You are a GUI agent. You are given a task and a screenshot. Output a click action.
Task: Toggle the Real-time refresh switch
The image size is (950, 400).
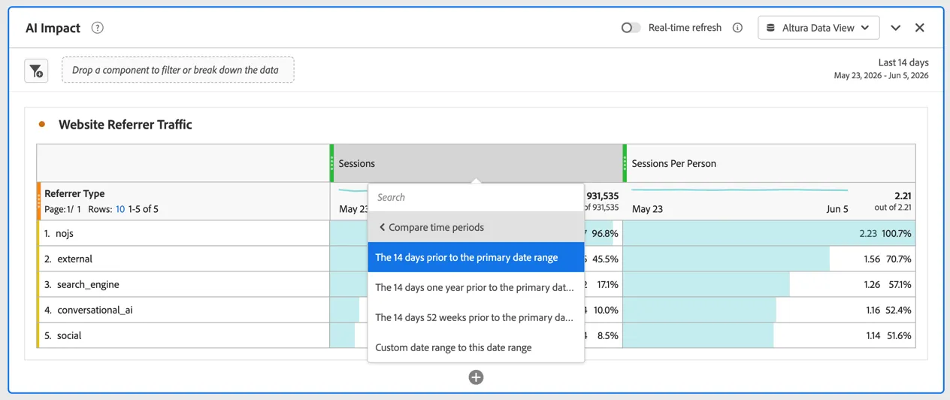coord(631,28)
